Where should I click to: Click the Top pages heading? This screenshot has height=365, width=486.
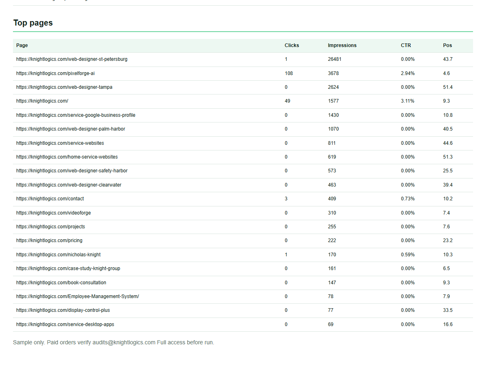33,23
